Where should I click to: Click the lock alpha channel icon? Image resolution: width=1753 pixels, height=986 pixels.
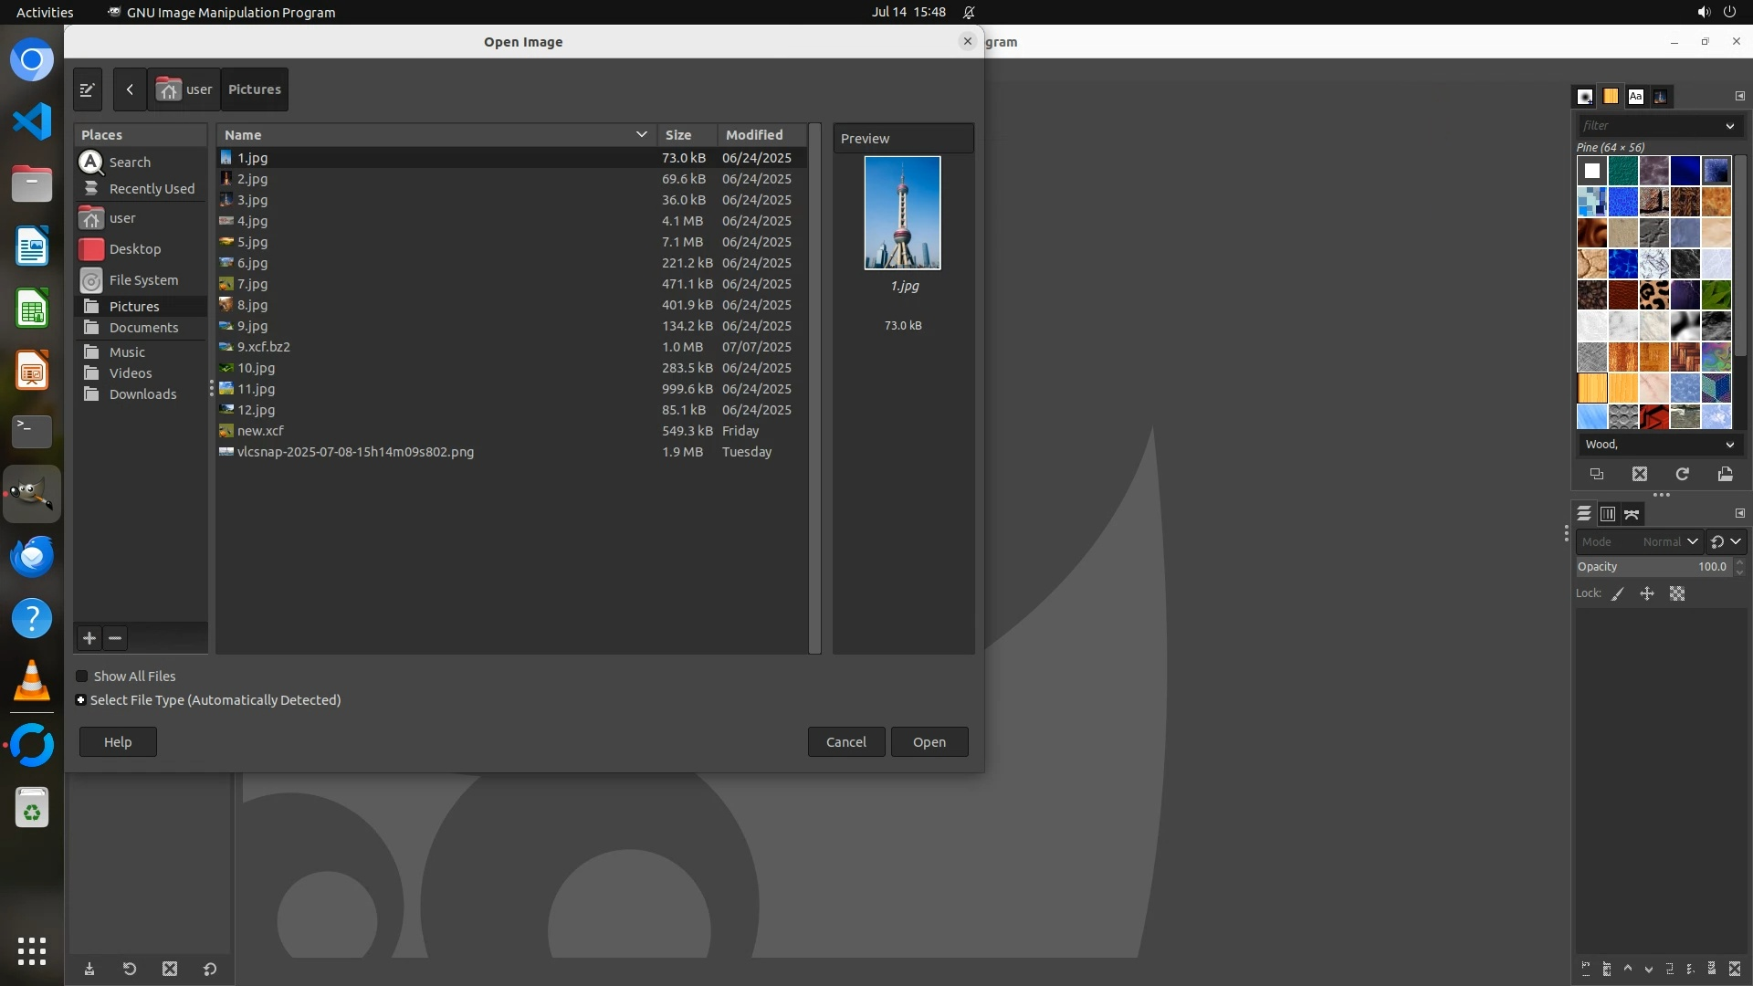[1677, 593]
